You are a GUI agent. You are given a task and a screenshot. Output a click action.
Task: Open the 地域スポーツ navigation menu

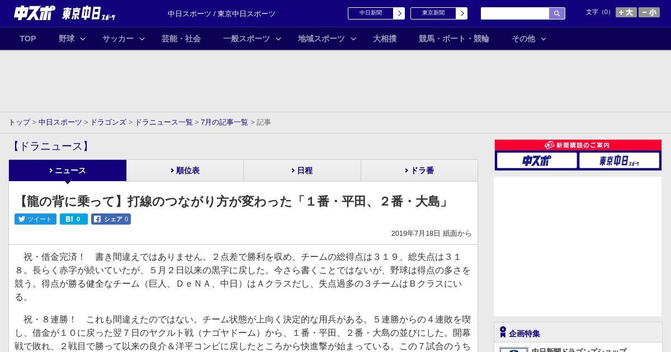[322, 39]
